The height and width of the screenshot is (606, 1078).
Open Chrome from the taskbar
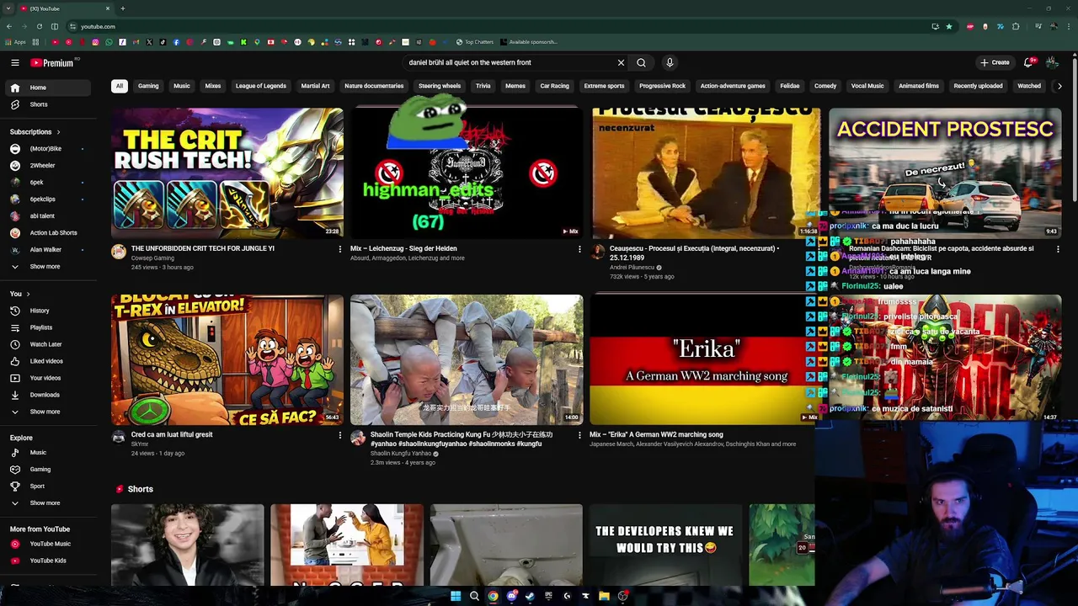(493, 596)
